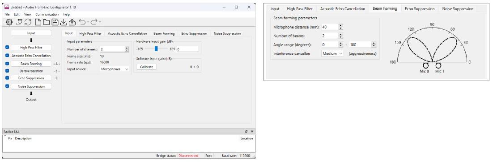
Task: Open the View menu
Action: [28, 14]
